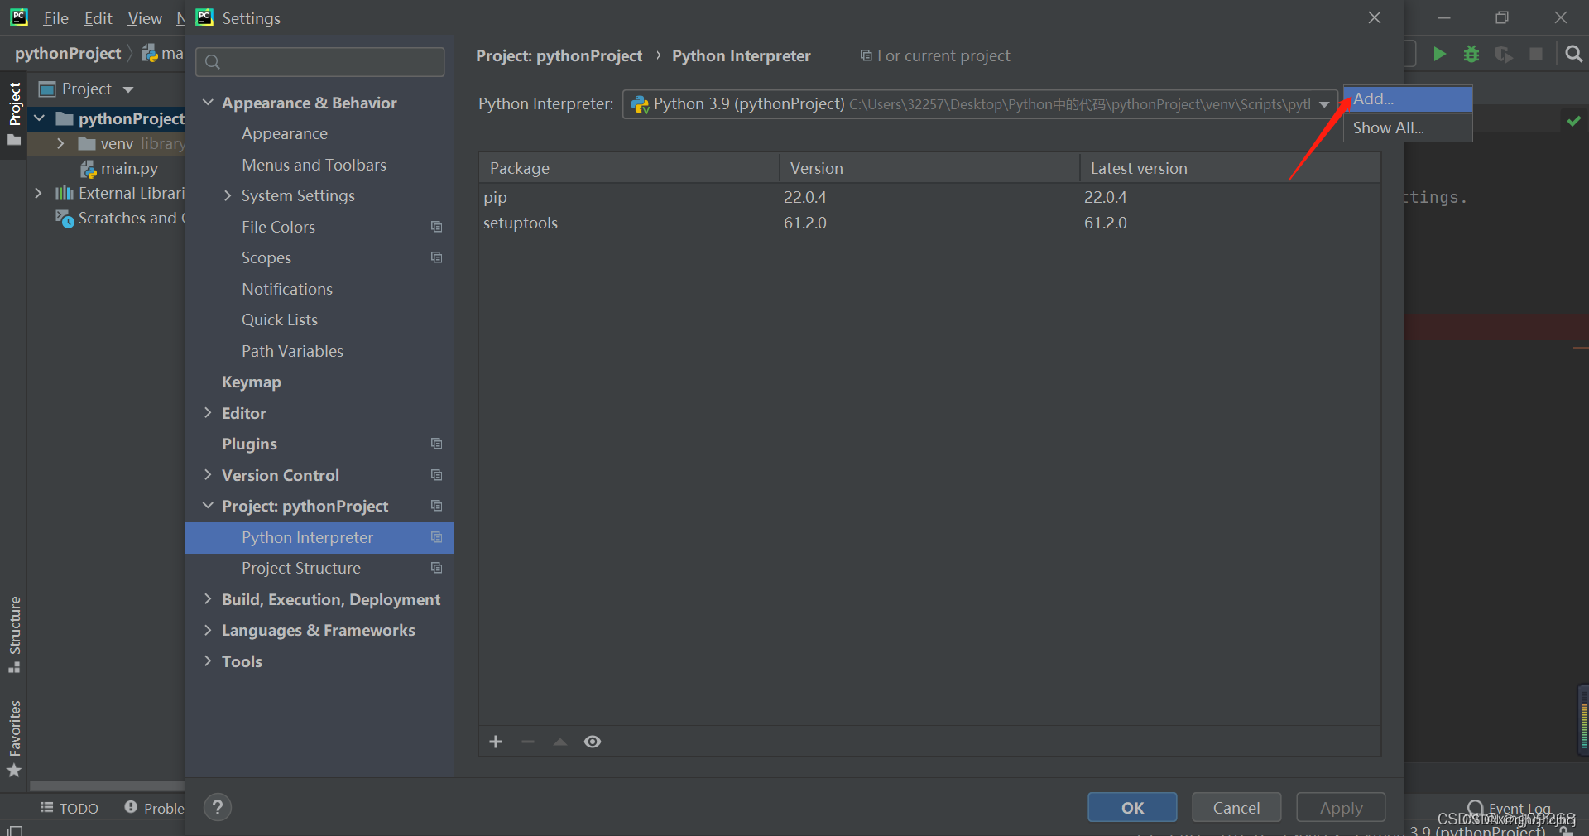Screen dimensions: 1589x836
Task: Click copy icon beside Version Control
Action: 437,475
